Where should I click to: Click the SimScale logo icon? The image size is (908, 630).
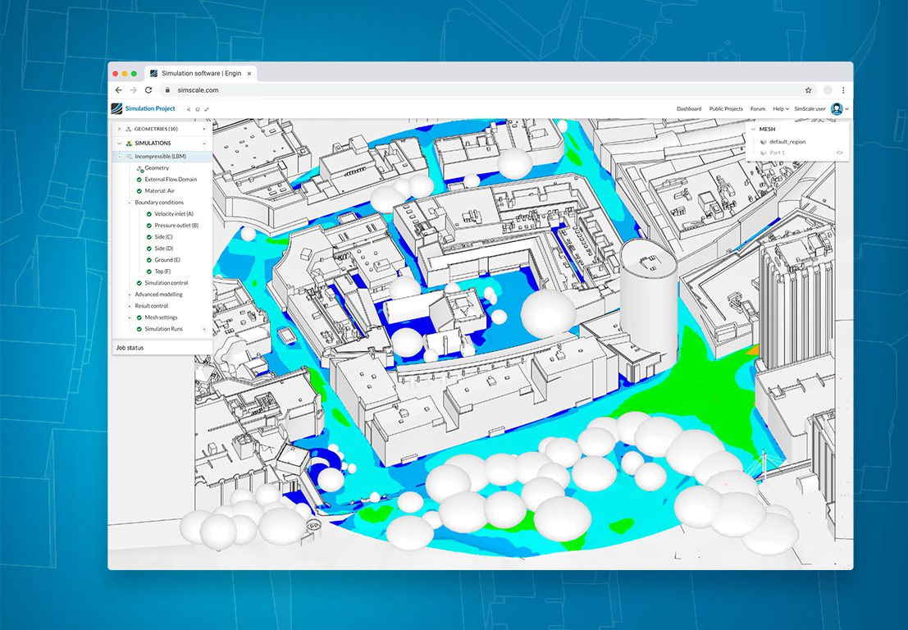click(x=117, y=108)
